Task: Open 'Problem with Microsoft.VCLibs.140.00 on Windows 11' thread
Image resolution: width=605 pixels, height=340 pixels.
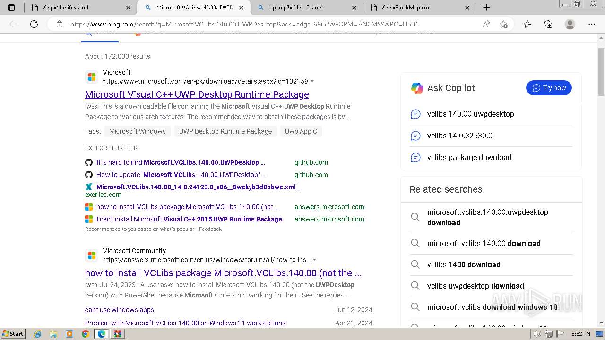Action: click(185, 323)
